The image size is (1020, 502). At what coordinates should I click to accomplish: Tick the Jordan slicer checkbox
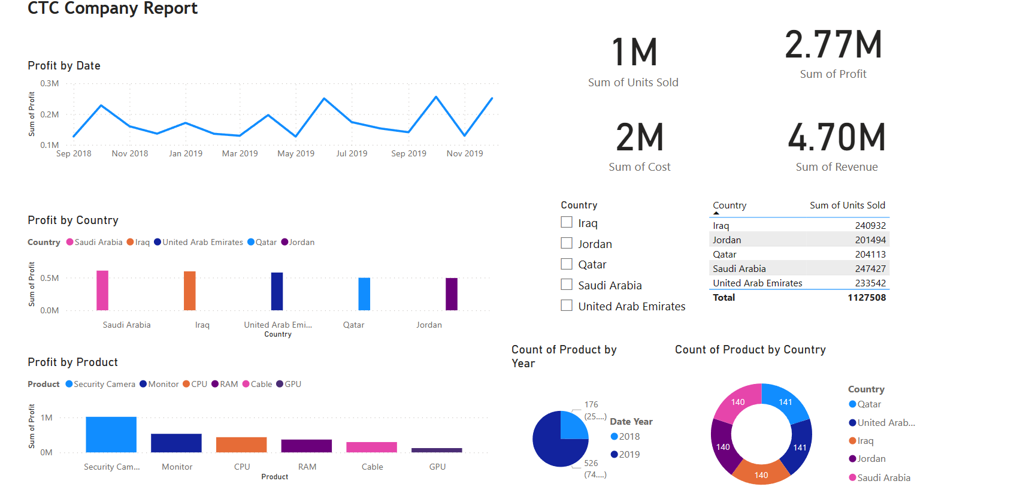point(567,243)
